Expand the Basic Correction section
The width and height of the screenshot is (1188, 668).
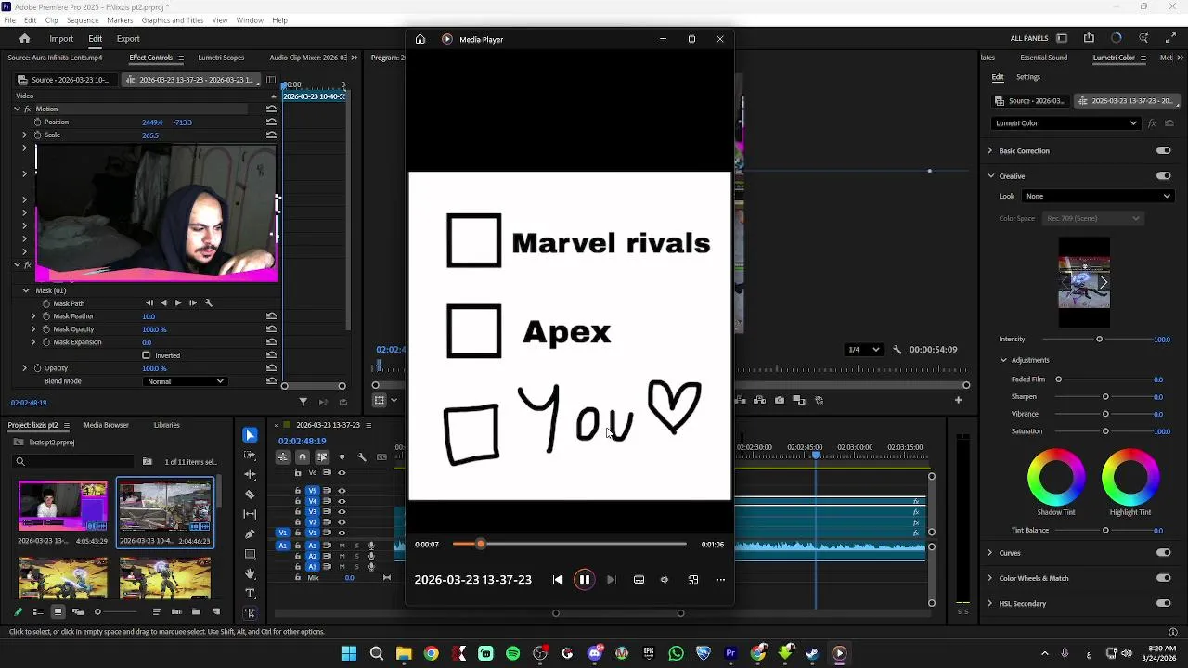coord(989,150)
